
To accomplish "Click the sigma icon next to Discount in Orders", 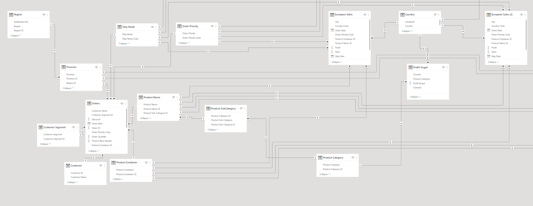I will pos(89,120).
